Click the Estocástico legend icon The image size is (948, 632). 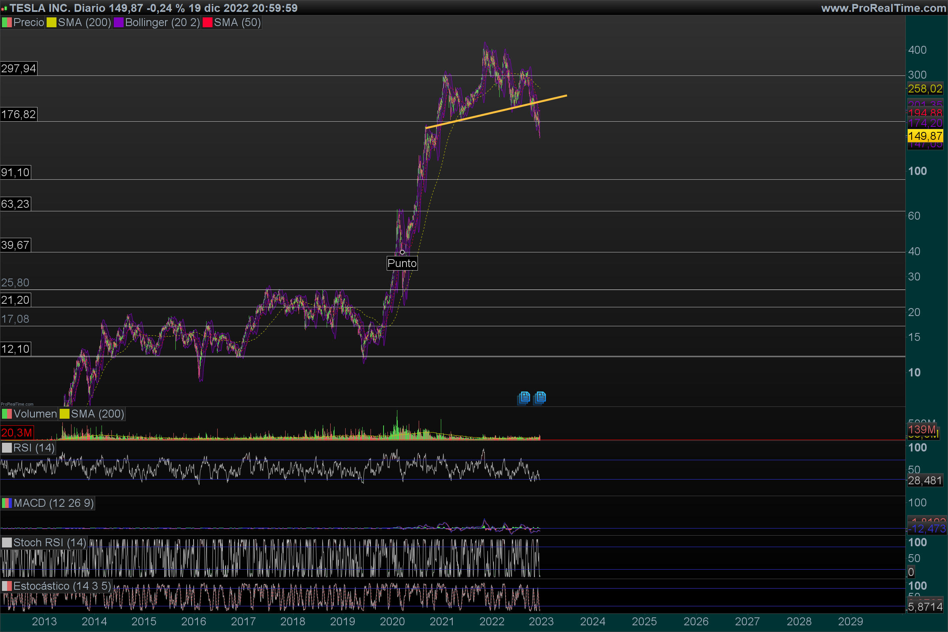6,586
